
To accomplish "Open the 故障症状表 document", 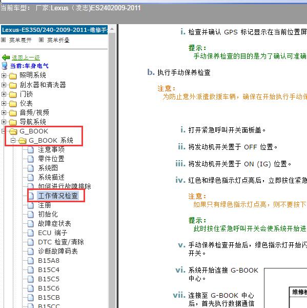I will point(54,223).
